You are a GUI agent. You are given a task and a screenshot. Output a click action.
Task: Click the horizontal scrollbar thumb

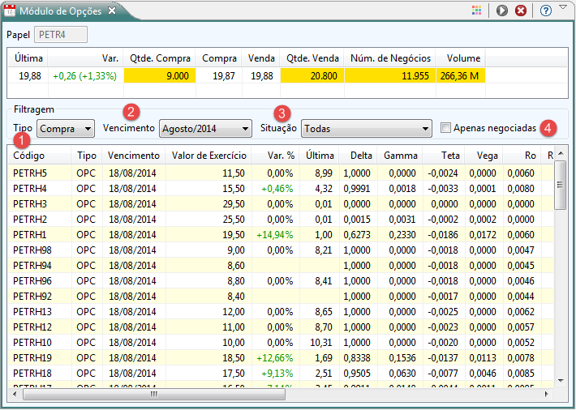[x=154, y=395]
